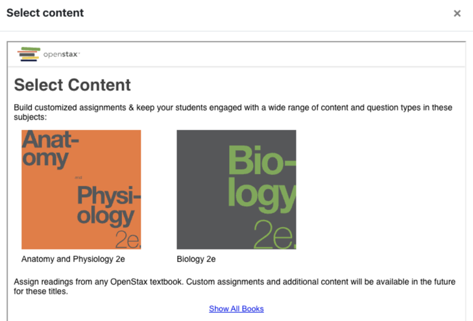This screenshot has width=473, height=321.
Task: Click the Show All Books link
Action: 236,309
